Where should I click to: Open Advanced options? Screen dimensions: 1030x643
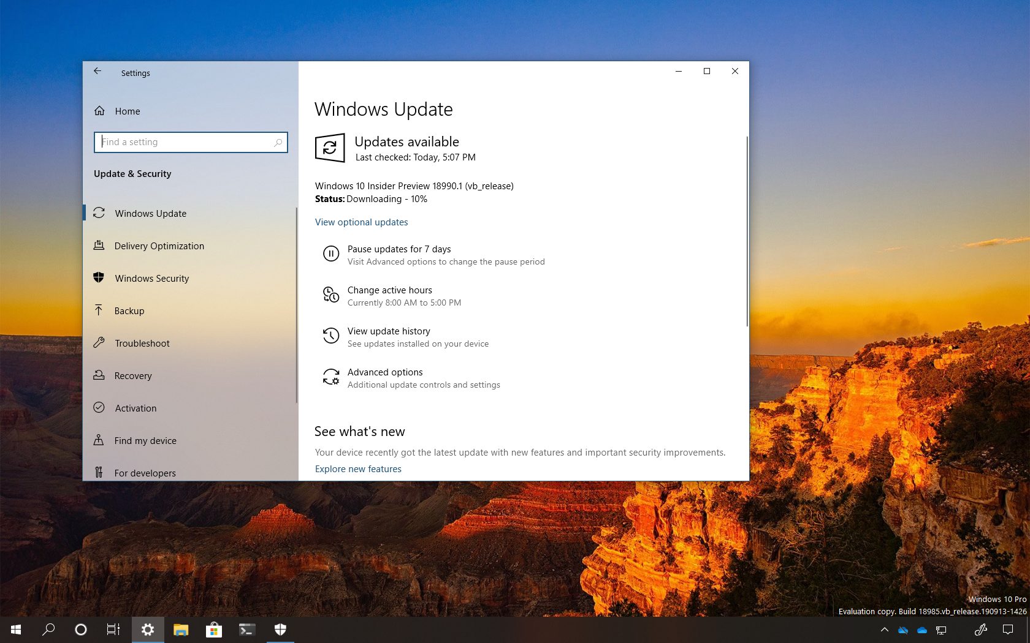[385, 372]
